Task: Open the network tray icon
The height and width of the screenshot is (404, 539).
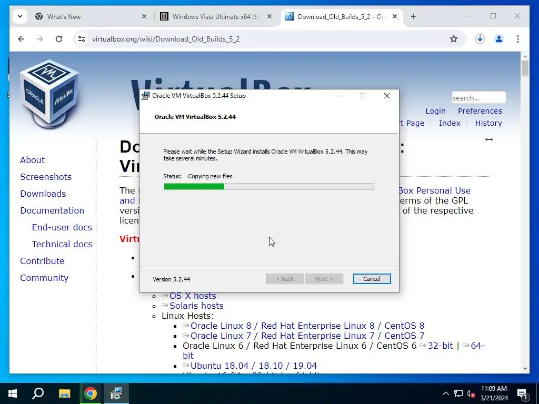Action: tap(458, 393)
